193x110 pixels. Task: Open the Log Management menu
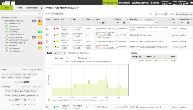(140, 3)
